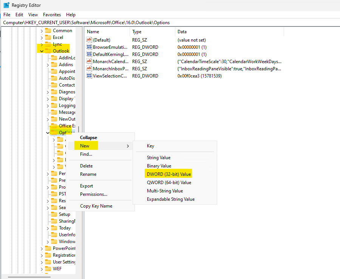Click the BrowserEmulation DWORD value icon
The width and height of the screenshot is (340, 279).
[89, 47]
